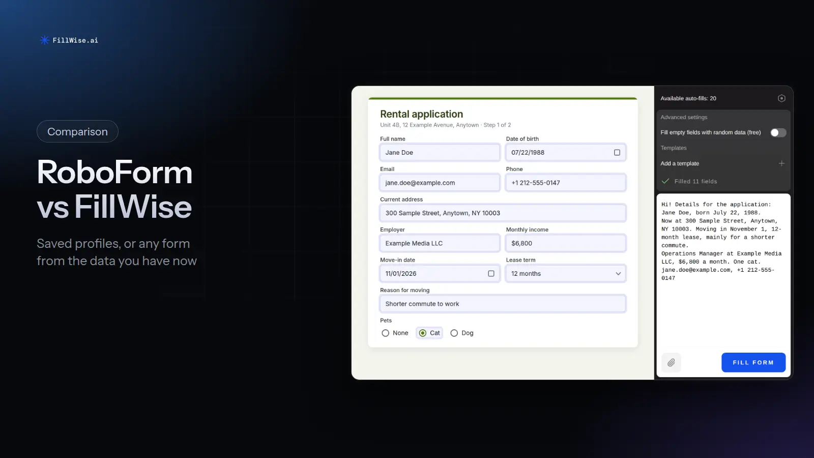The width and height of the screenshot is (814, 458).
Task: Open the Lease term dropdown
Action: coord(566,274)
